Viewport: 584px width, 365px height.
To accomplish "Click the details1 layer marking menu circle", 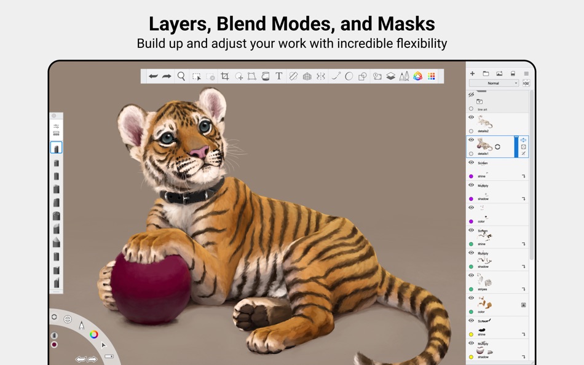I will click(x=497, y=147).
